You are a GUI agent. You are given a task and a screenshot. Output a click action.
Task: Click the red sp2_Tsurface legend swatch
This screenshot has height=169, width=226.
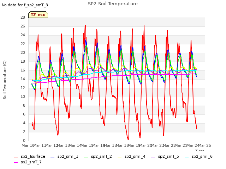click(x=16, y=157)
